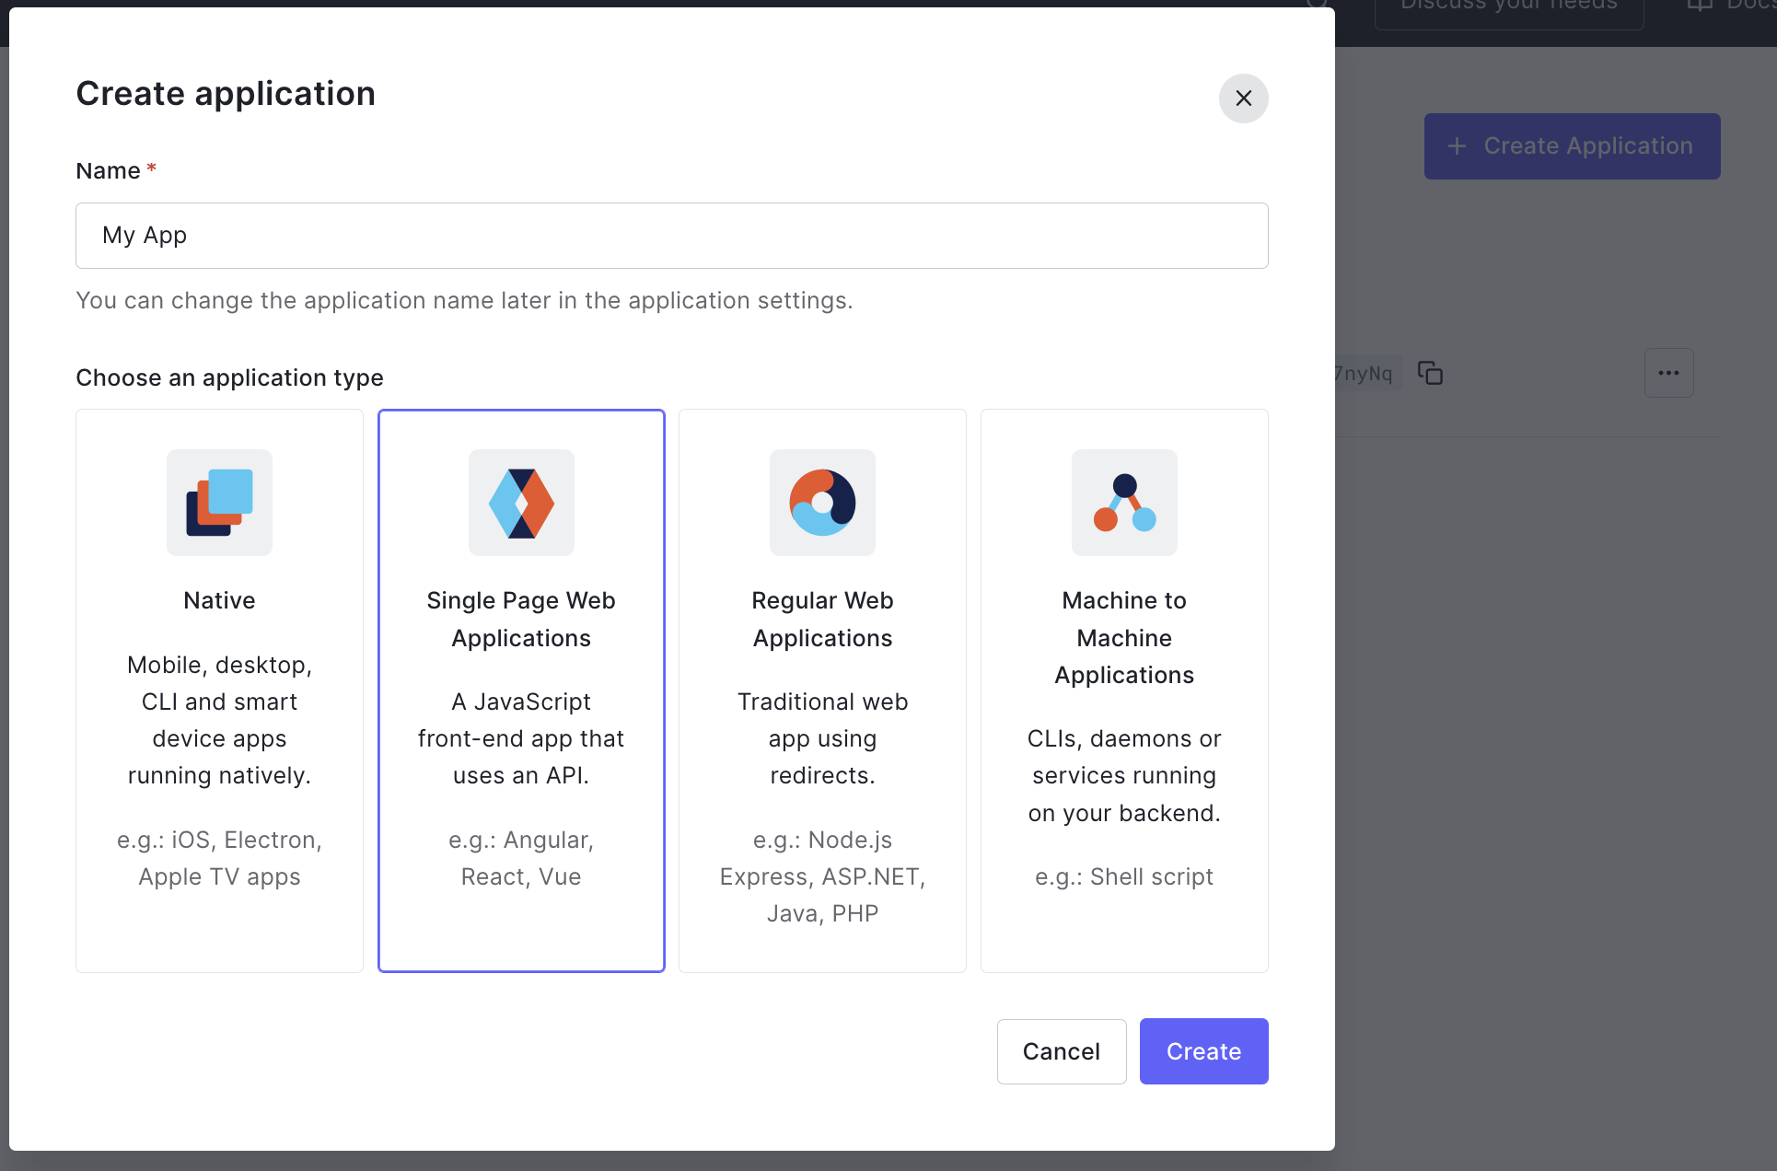Image resolution: width=1777 pixels, height=1171 pixels.
Task: Close the Create application dialog
Action: point(1243,99)
